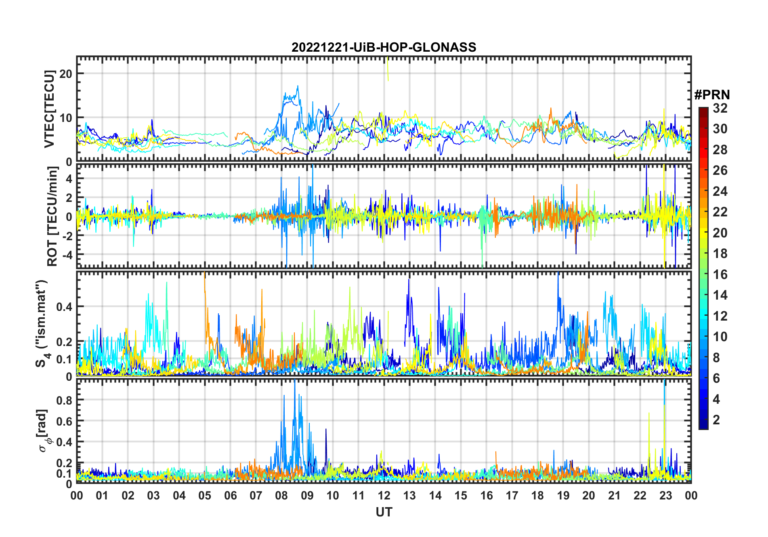Click VTEC y-axis tick label 10
The width and height of the screenshot is (768, 537).
(66, 118)
